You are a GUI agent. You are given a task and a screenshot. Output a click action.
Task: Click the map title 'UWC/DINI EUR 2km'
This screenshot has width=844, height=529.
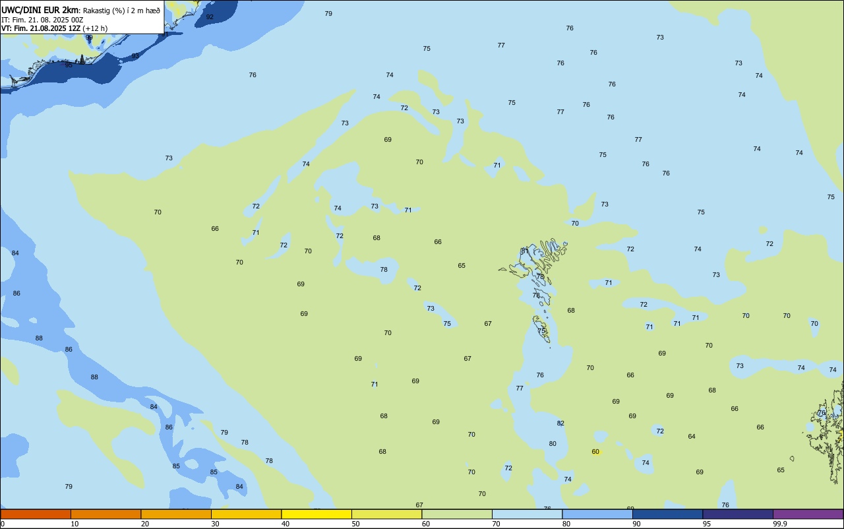coord(40,10)
